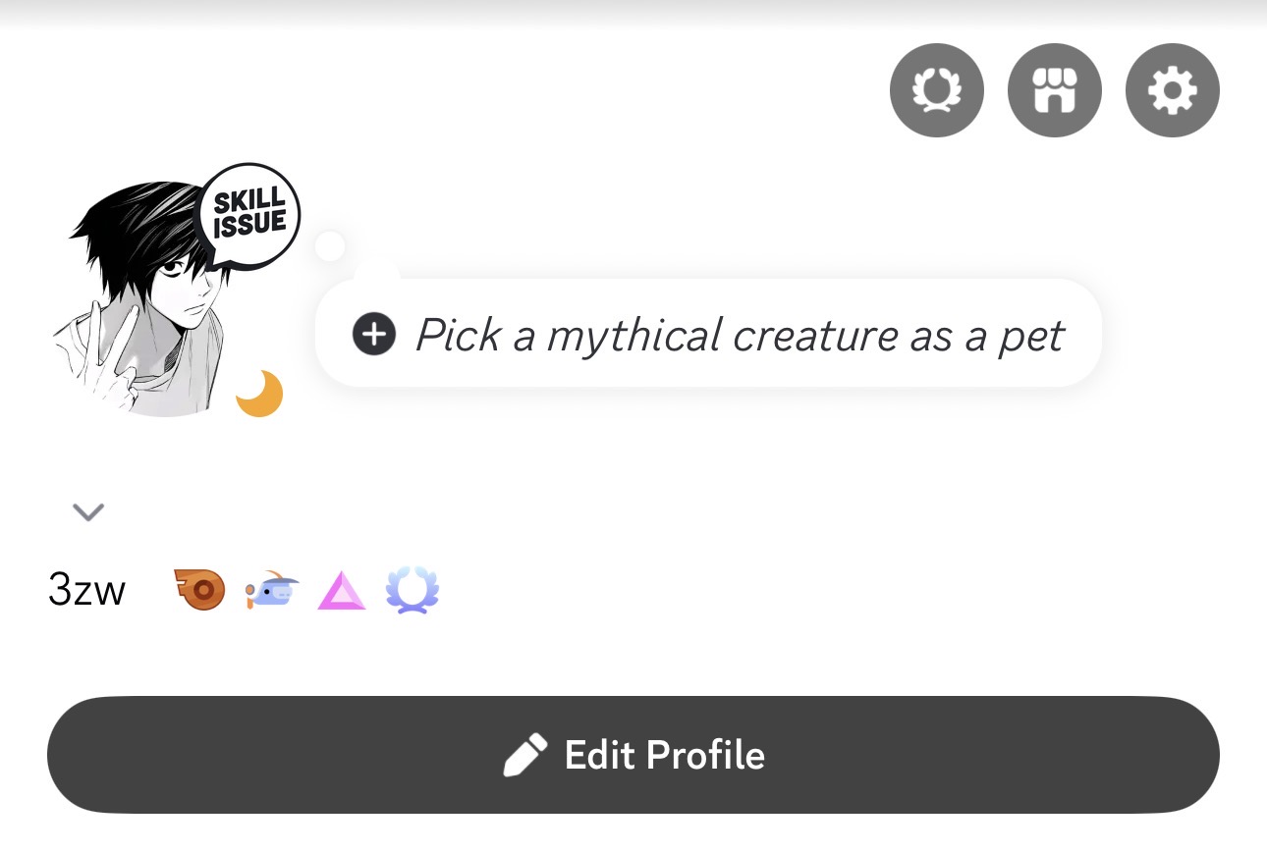Tap the orange winged Nitro badge

pos(200,591)
